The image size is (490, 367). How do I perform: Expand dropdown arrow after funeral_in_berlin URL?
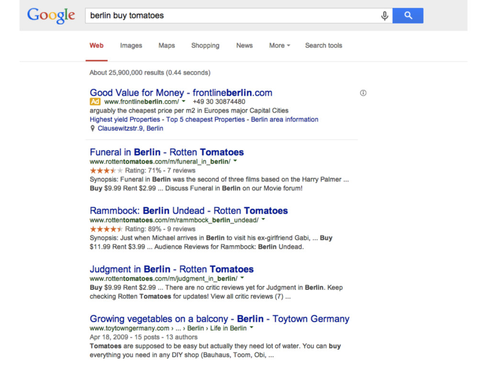tap(235, 161)
